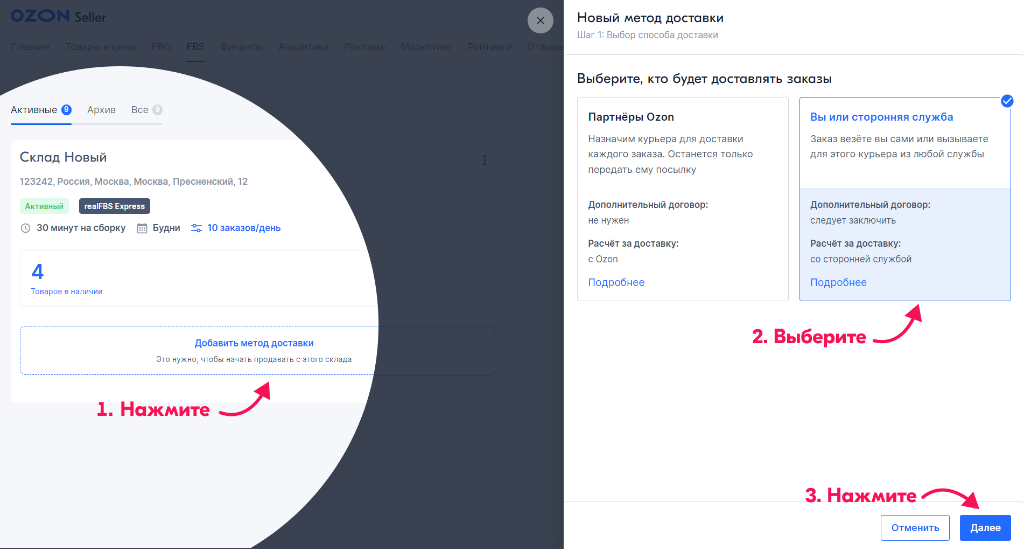The width and height of the screenshot is (1024, 550).
Task: Click the 10 заказов/день limit link
Action: coord(244,228)
